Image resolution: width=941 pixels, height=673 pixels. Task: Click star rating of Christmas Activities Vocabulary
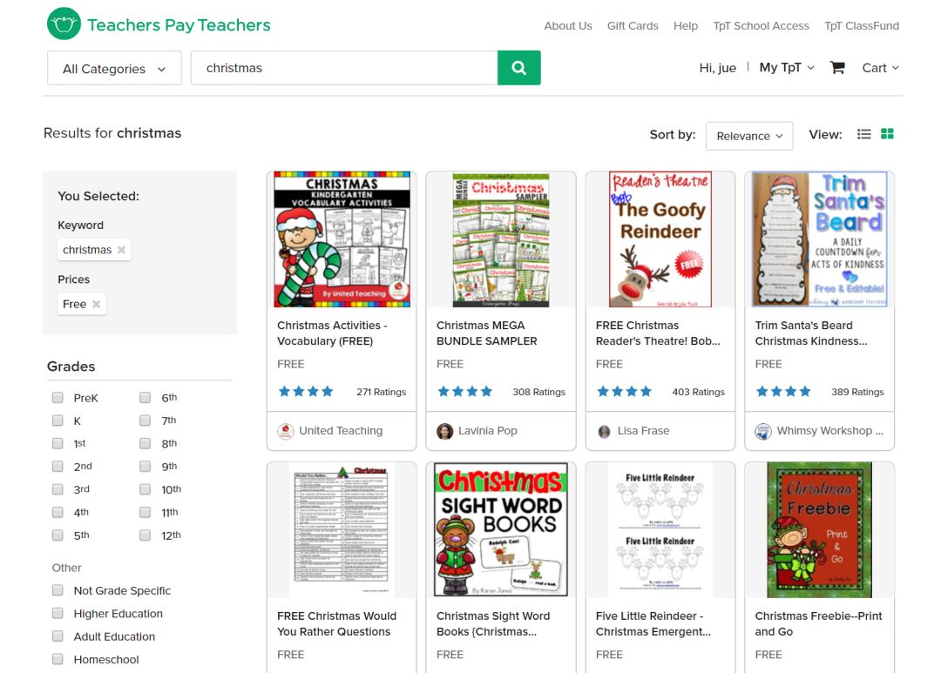point(306,392)
